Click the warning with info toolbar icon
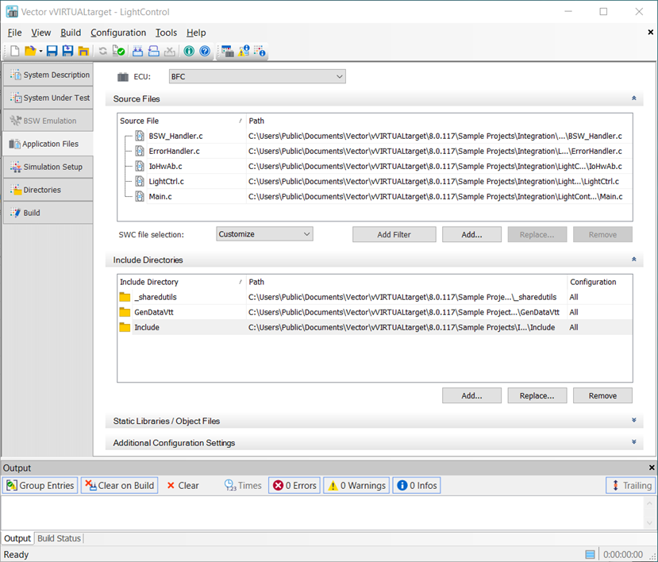The image size is (658, 562). [x=244, y=52]
